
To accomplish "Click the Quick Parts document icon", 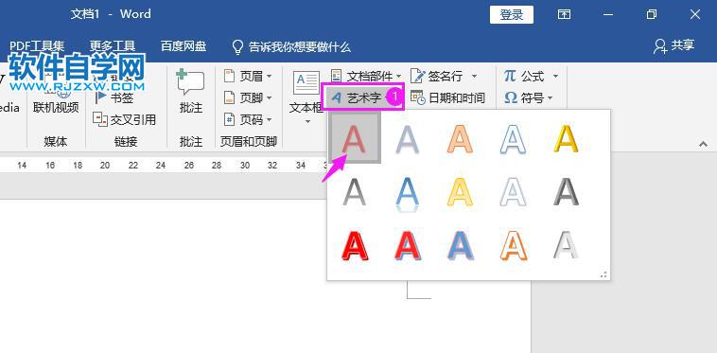I will click(x=336, y=76).
